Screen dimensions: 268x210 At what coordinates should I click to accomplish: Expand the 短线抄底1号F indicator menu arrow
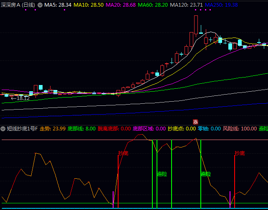click(x=3, y=128)
